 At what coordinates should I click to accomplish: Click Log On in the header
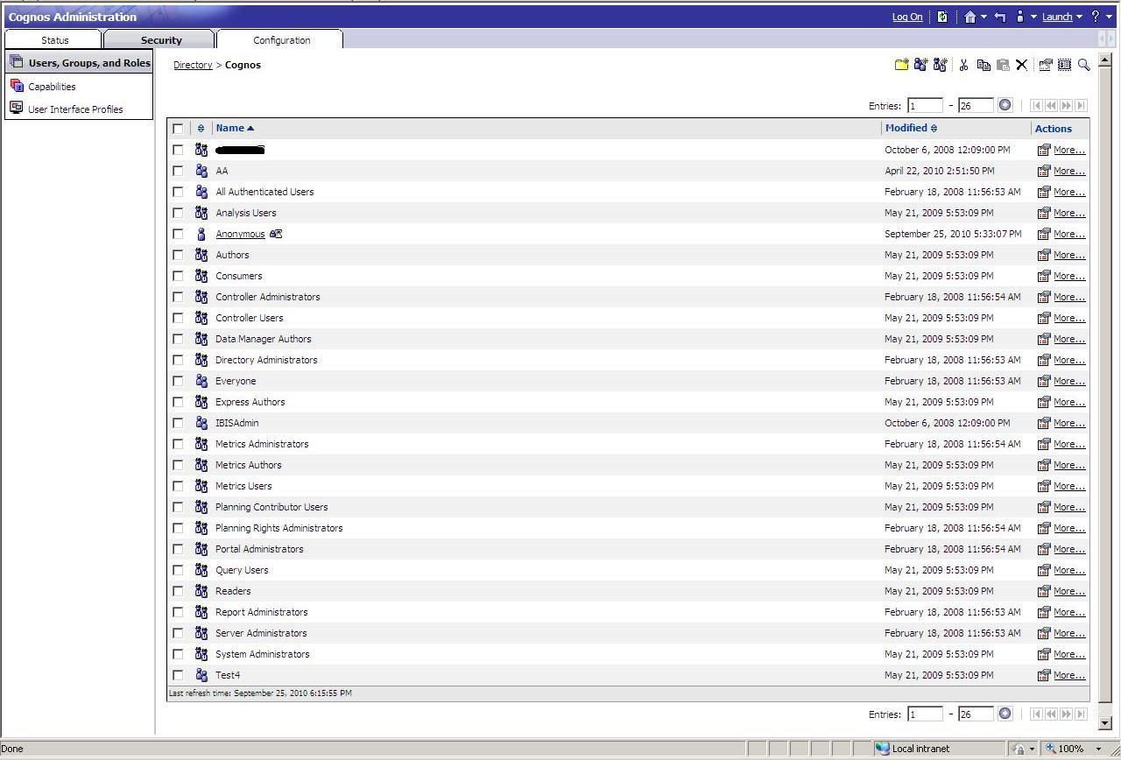906,17
